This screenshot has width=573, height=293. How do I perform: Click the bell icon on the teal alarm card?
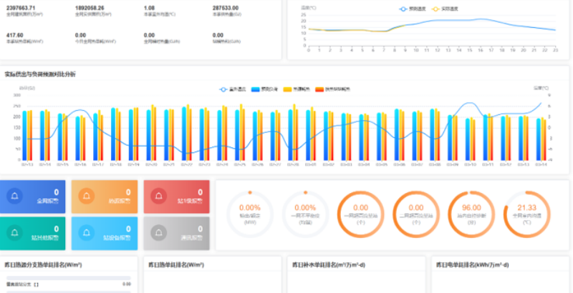tap(14, 233)
